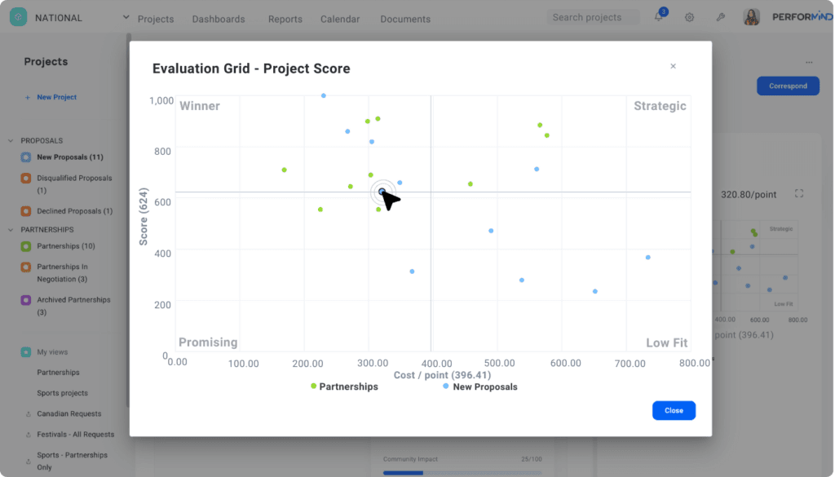Open Declined Proposals (1) list

[74, 211]
